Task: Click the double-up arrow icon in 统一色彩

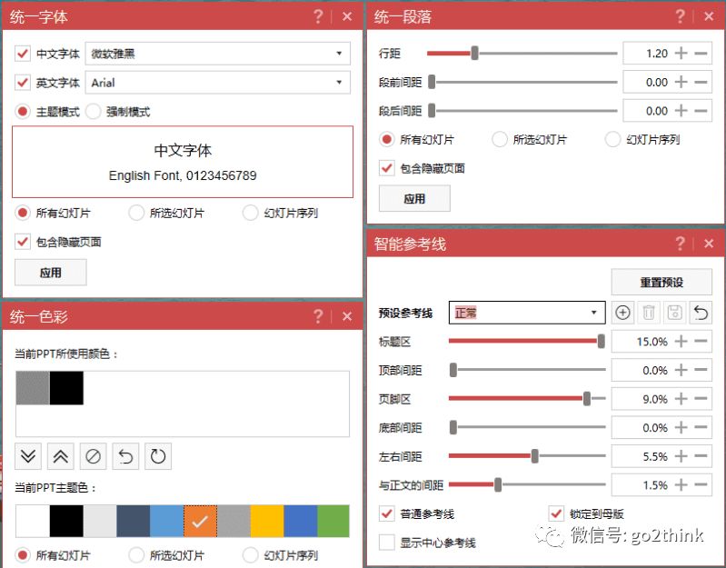Action: (x=61, y=456)
